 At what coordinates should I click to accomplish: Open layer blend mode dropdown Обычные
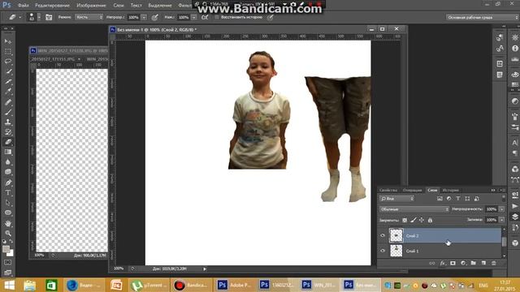click(x=414, y=209)
